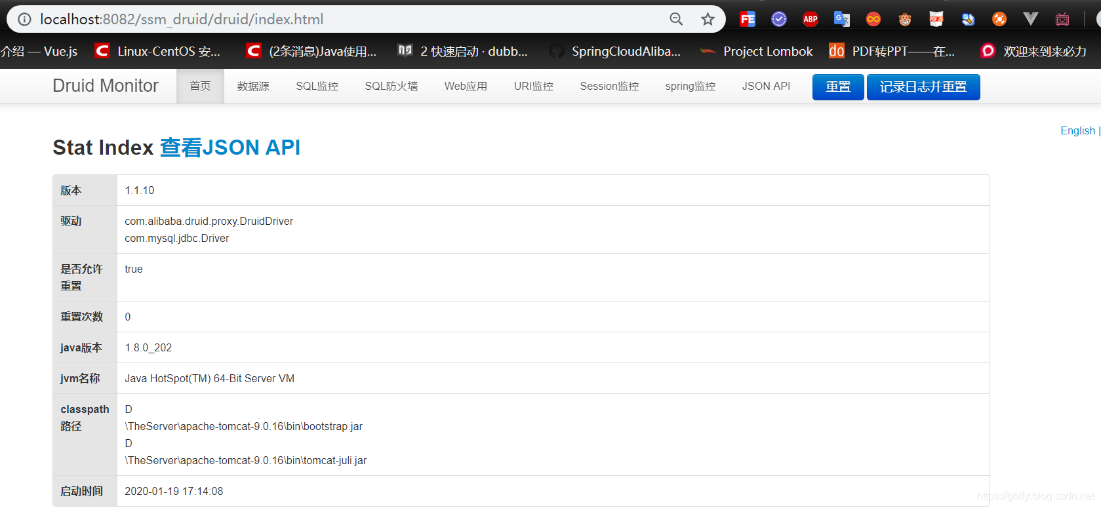Switch to the SQL防火墙 tab

(x=391, y=86)
